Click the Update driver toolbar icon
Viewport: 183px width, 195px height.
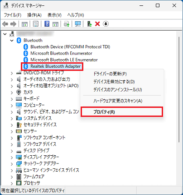tap(89, 24)
